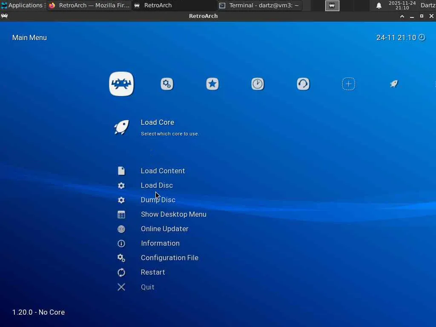
Task: Select the Load Disc entry
Action: [157, 185]
